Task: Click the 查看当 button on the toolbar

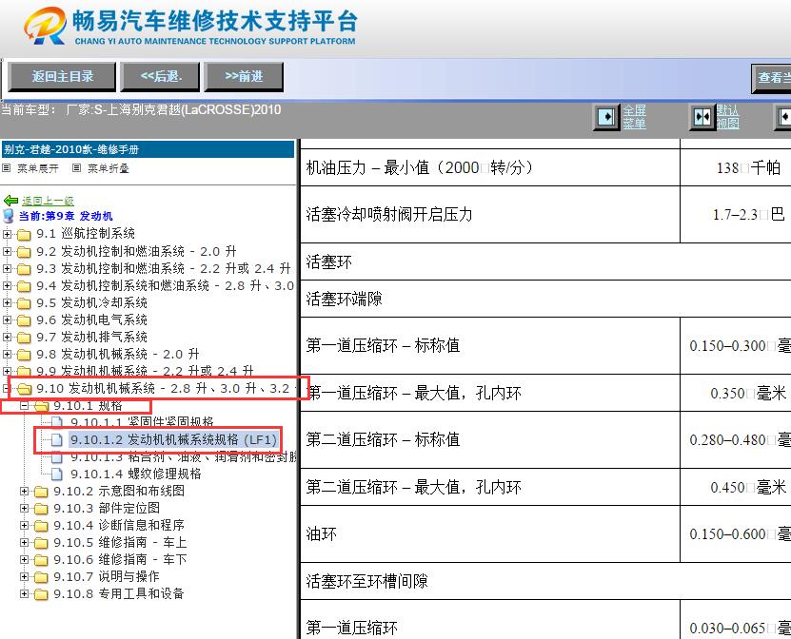Action: click(771, 78)
